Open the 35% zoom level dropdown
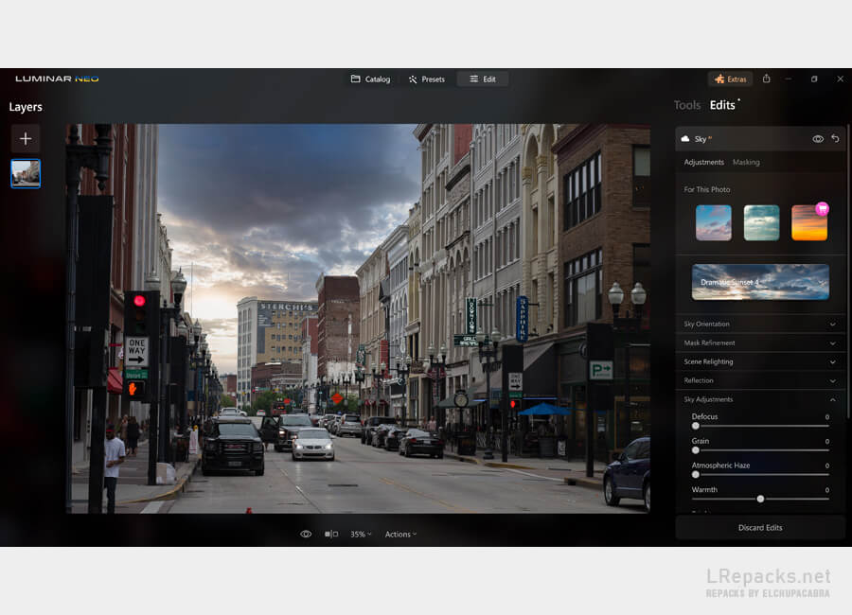The image size is (852, 615). [360, 534]
